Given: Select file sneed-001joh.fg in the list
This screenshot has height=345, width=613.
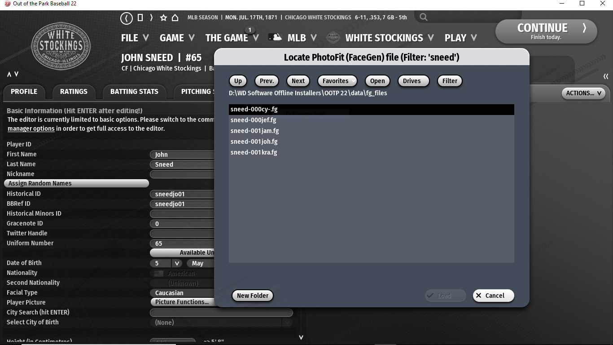Looking at the screenshot, I should 254,142.
